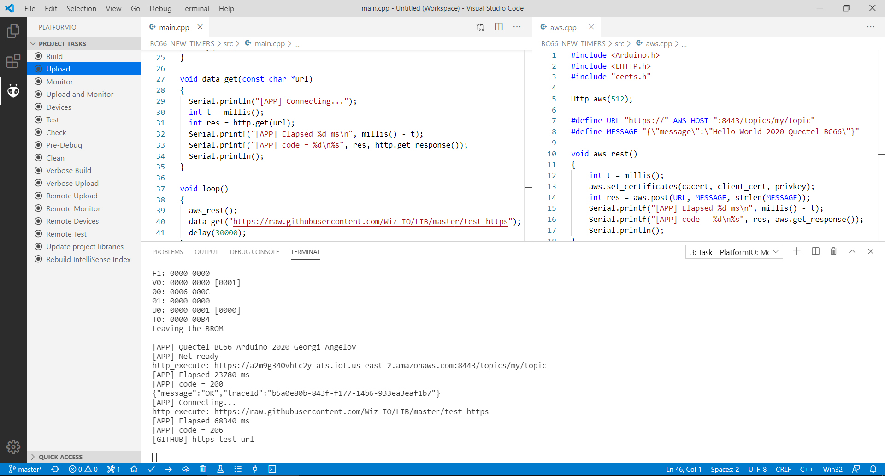Click PlatformIO Clean trash icon in status bar
Viewport: 885px width, 476px height.
tap(203, 469)
